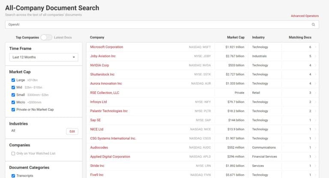329x178 pixels.
Task: Open Sap SE row chevron arrow
Action: pyautogui.click(x=315, y=120)
